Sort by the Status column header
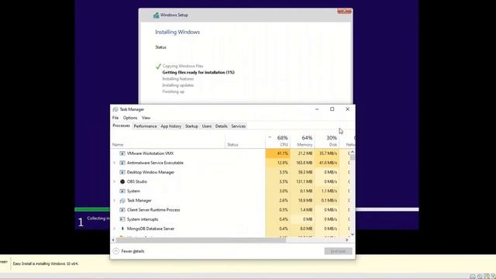This screenshot has height=279, width=496. click(245, 141)
